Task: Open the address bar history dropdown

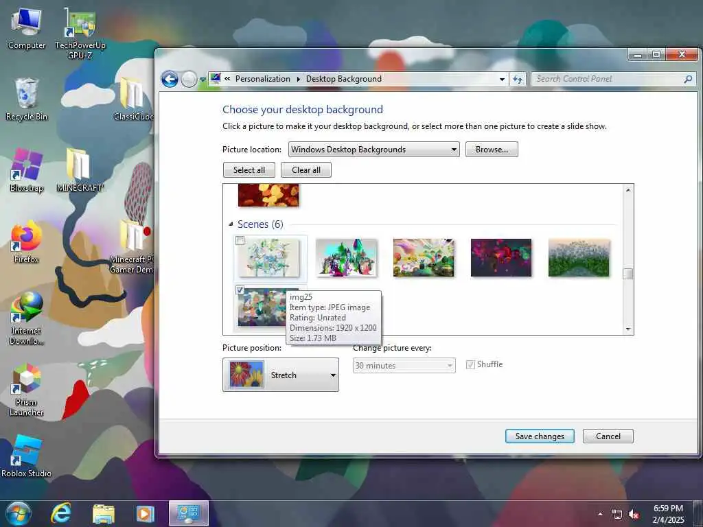Action: (x=502, y=80)
